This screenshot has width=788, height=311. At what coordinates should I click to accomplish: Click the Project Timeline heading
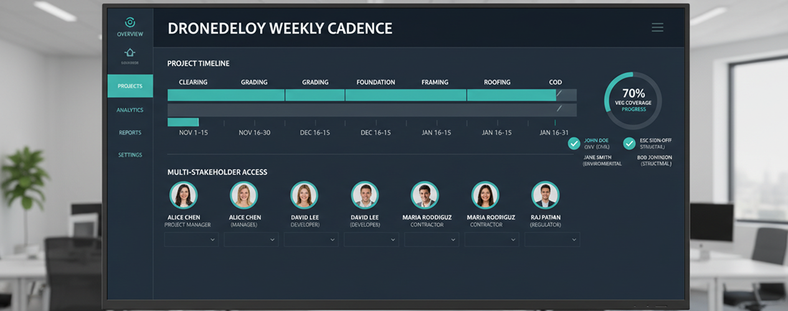coord(198,63)
